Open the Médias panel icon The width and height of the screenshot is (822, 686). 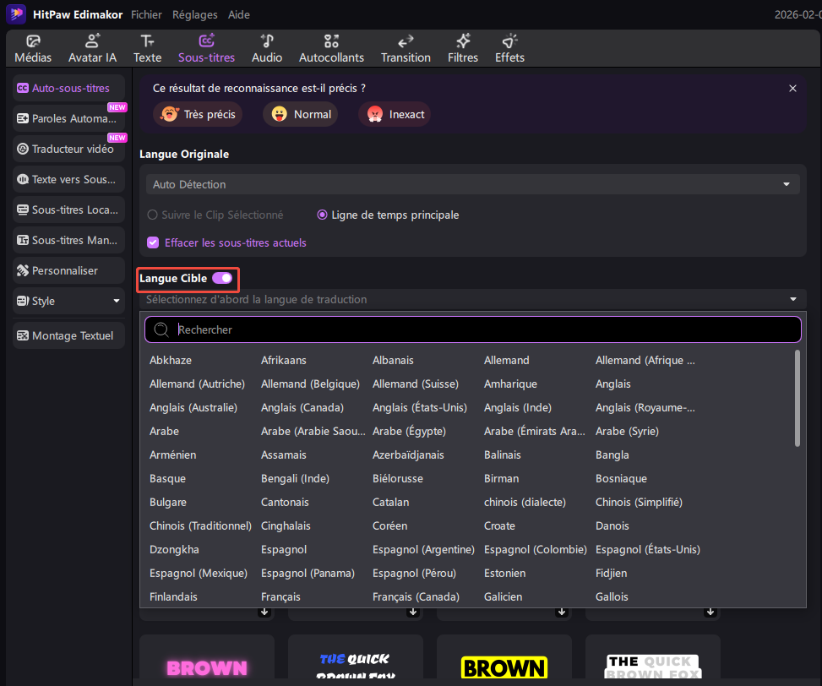click(x=33, y=41)
